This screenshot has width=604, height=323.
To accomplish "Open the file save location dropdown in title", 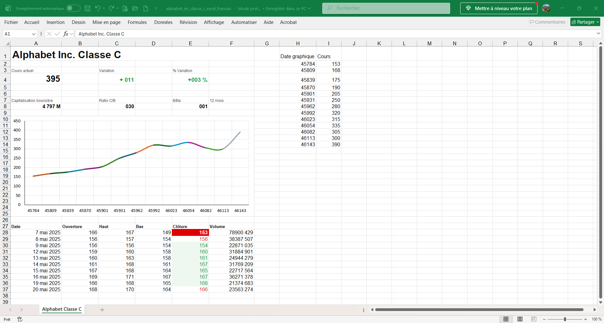I will coord(309,8).
